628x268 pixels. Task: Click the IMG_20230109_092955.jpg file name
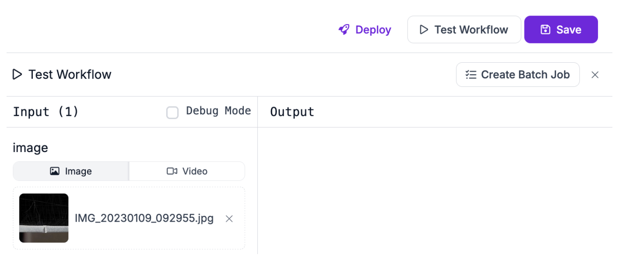point(144,218)
